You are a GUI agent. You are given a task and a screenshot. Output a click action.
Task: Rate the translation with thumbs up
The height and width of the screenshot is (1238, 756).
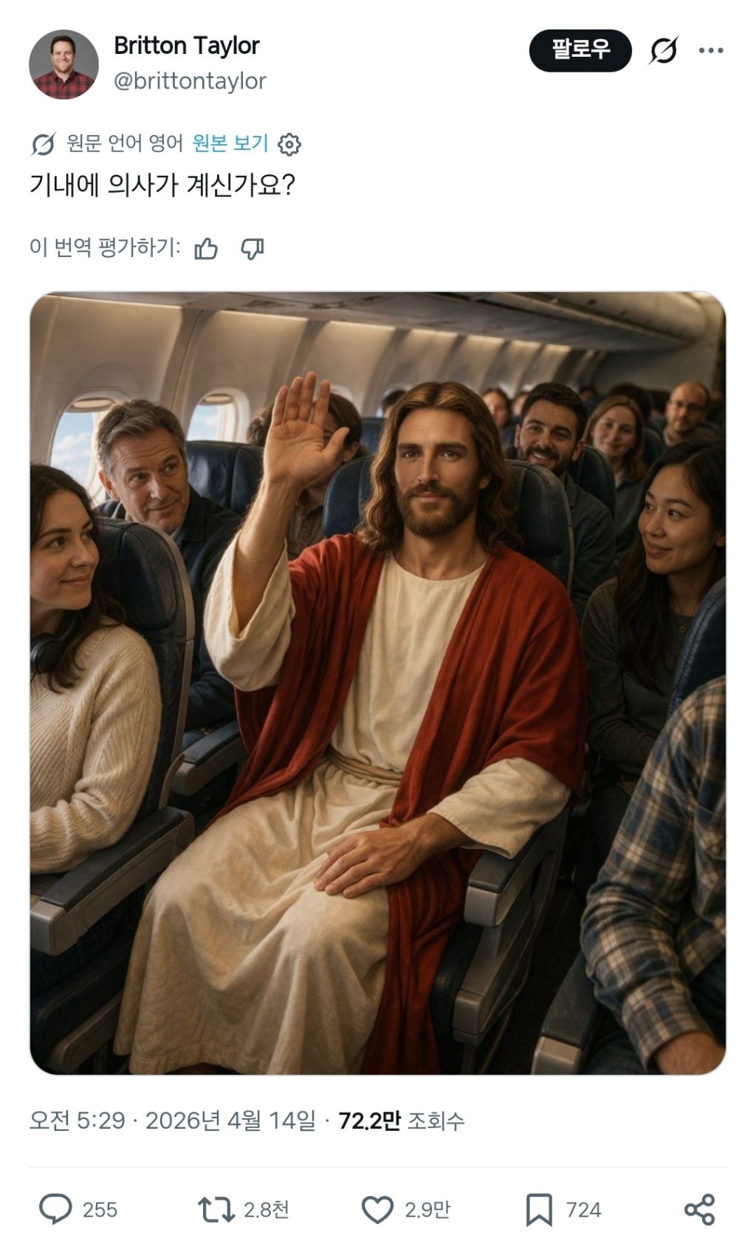click(x=206, y=249)
